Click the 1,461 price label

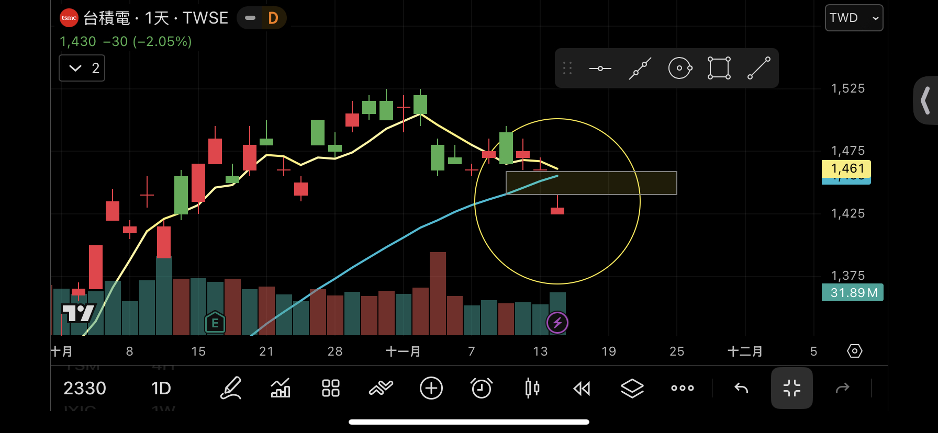(846, 168)
